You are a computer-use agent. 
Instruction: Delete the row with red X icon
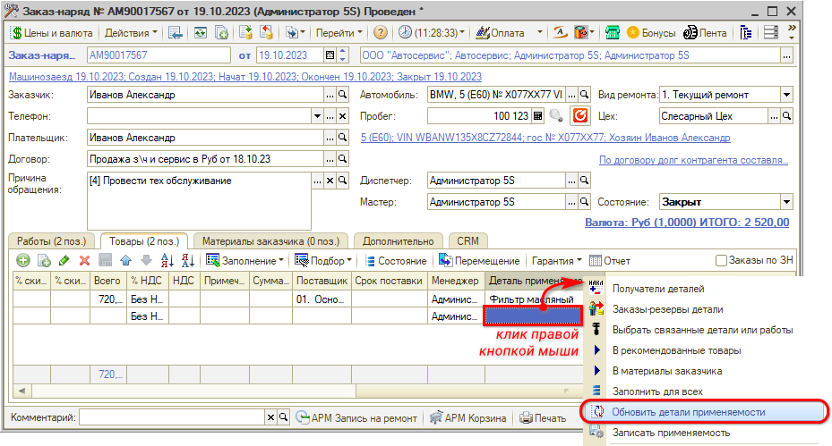(84, 261)
